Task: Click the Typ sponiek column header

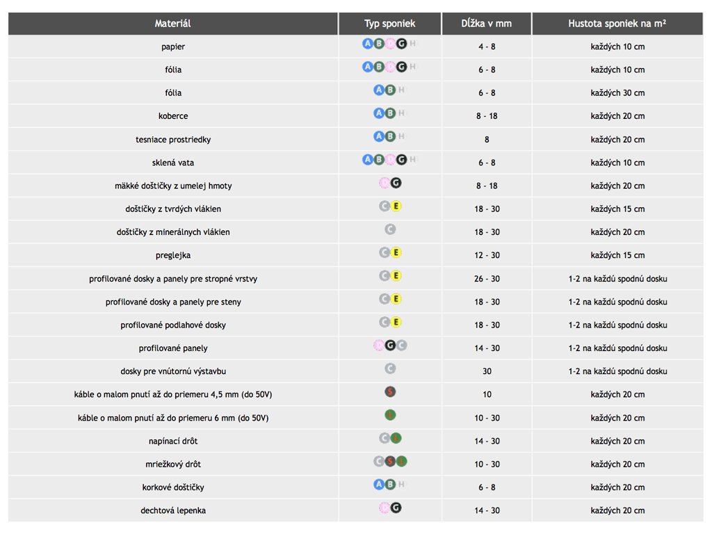Action: (x=390, y=24)
